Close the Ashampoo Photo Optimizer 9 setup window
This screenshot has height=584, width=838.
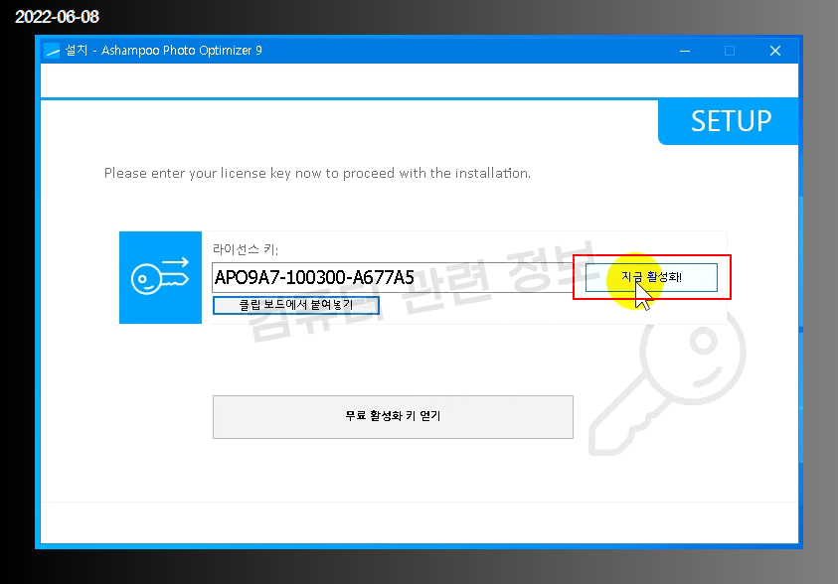point(775,51)
